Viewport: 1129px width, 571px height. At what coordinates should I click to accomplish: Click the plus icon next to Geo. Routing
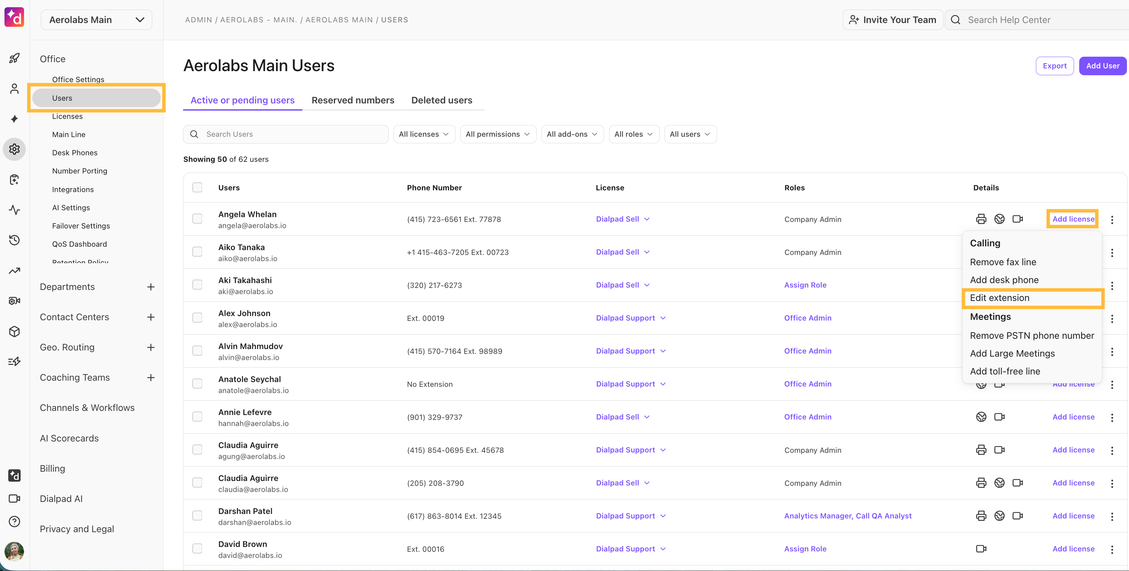[x=151, y=347]
